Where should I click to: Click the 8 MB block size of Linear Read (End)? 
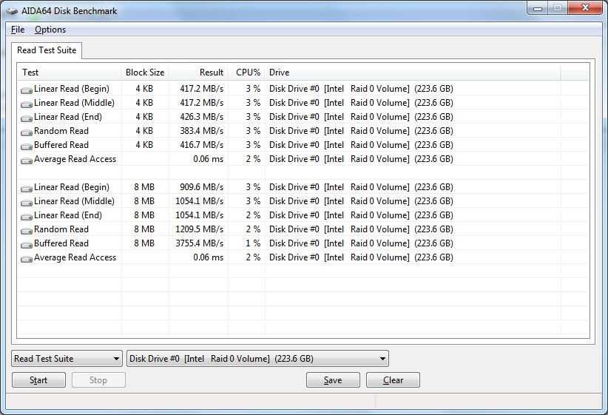[144, 215]
